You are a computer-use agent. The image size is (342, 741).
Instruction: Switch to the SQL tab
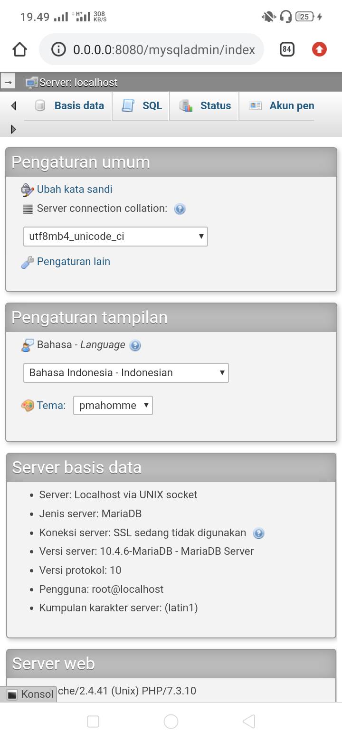(142, 106)
